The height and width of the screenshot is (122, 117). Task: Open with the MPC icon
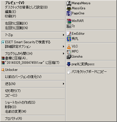69,52
